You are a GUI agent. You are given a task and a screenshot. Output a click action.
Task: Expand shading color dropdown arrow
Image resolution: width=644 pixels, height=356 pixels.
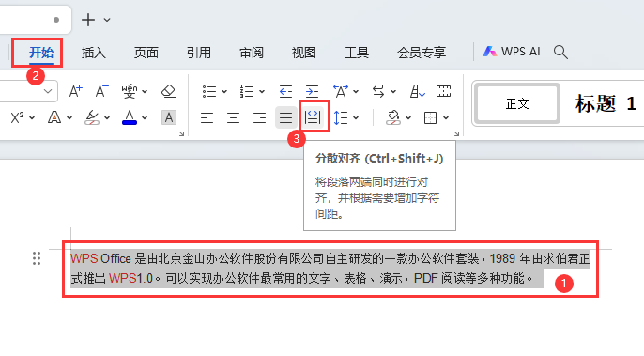(408, 118)
